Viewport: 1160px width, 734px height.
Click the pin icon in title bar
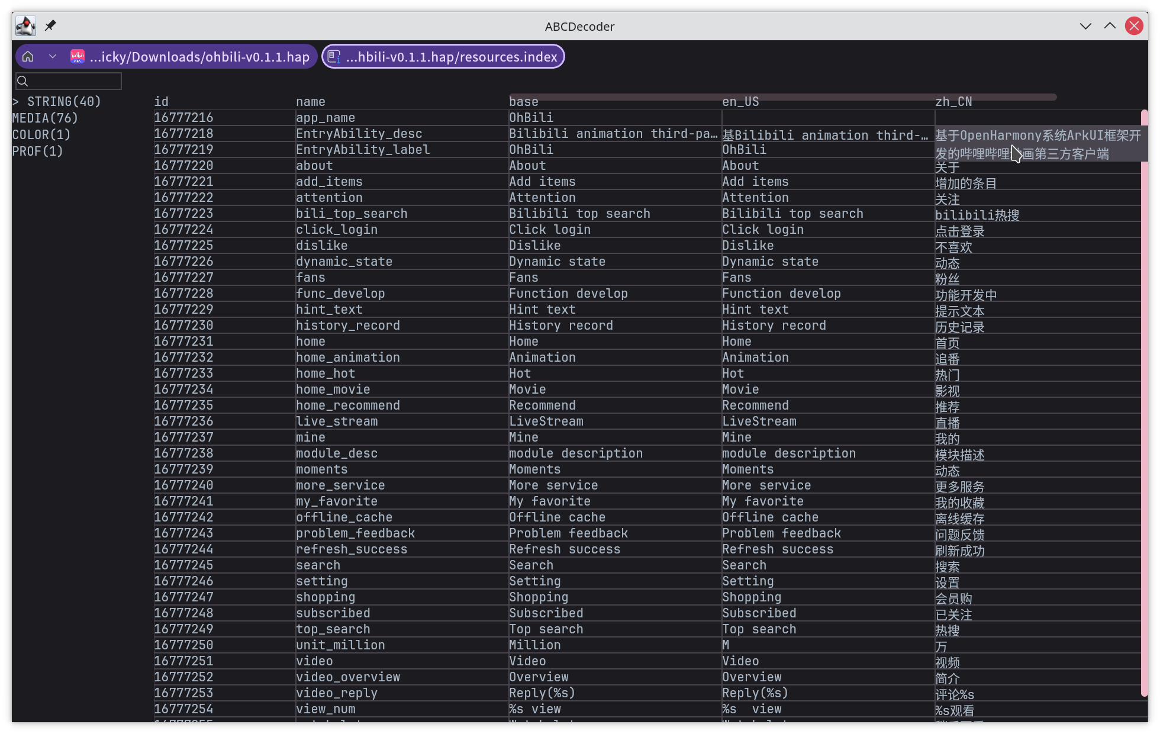(50, 25)
